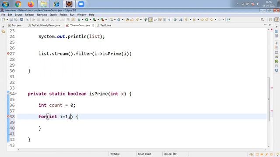Open the Help menu
Image resolution: width=280 pixels, height=157 pixels.
pos(91,15)
